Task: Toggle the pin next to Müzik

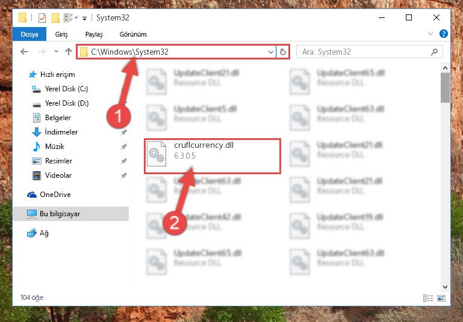Action: pos(123,147)
